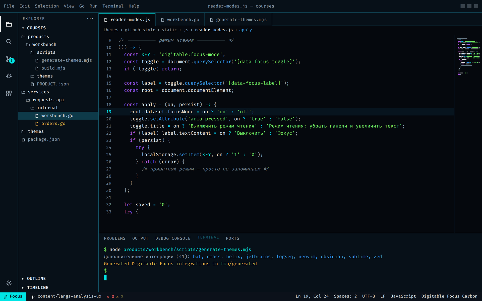This screenshot has height=301, width=482.
Task: Open the Run and Debug view
Action: [x=9, y=76]
